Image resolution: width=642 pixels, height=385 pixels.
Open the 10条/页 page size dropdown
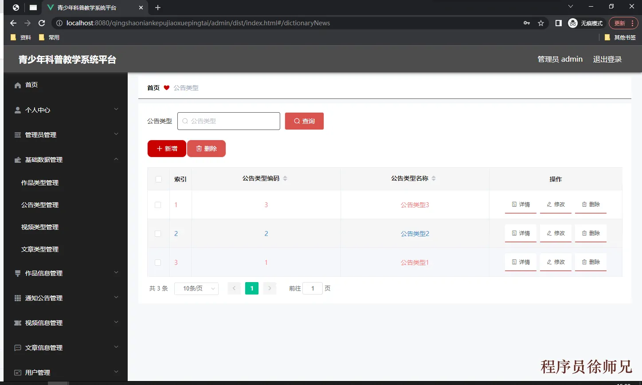coord(196,288)
